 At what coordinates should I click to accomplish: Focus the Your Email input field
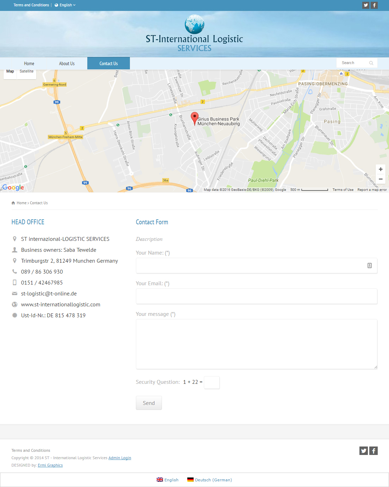[257, 296]
